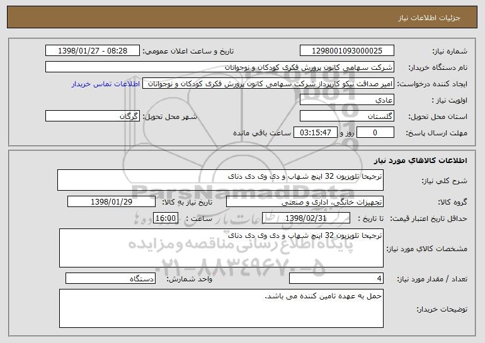Screen dimensions: 485x343
Task: Click the label شماره نیاز
Action: [x=450, y=51]
